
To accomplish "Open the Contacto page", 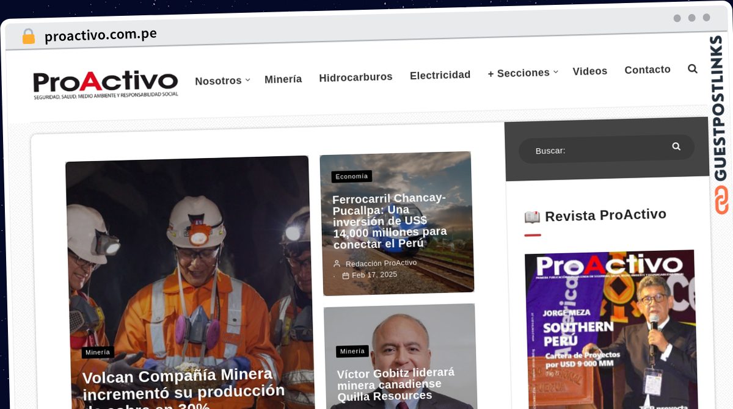I will point(647,70).
